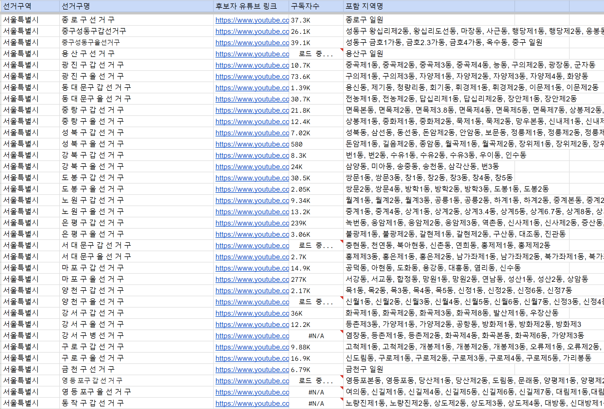Select subscriber count cell showing 580

coord(316,144)
